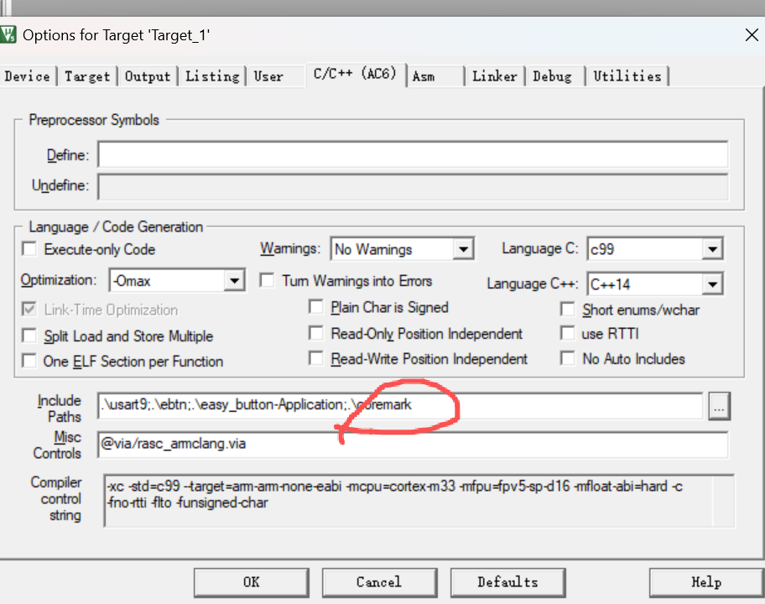
Task: Toggle Split Load and Store Multiple
Action: pos(29,336)
